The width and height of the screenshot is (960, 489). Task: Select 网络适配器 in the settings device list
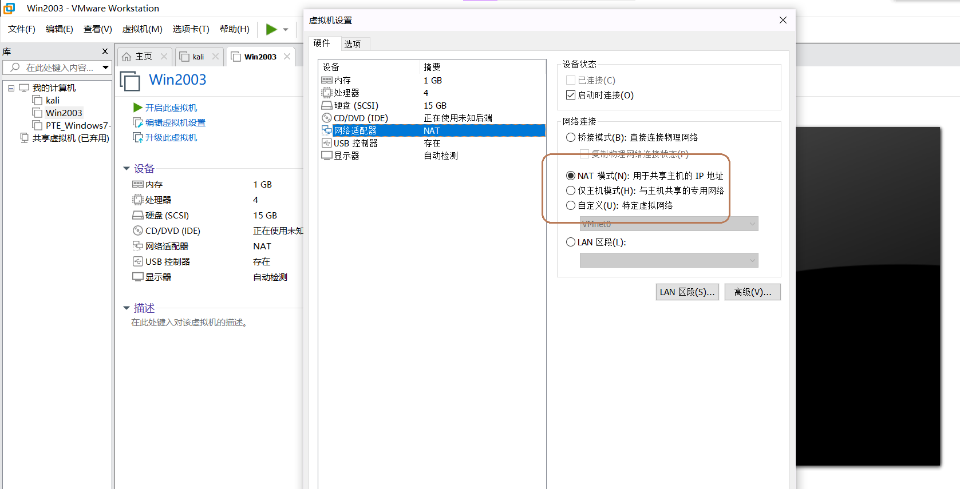tap(432, 131)
